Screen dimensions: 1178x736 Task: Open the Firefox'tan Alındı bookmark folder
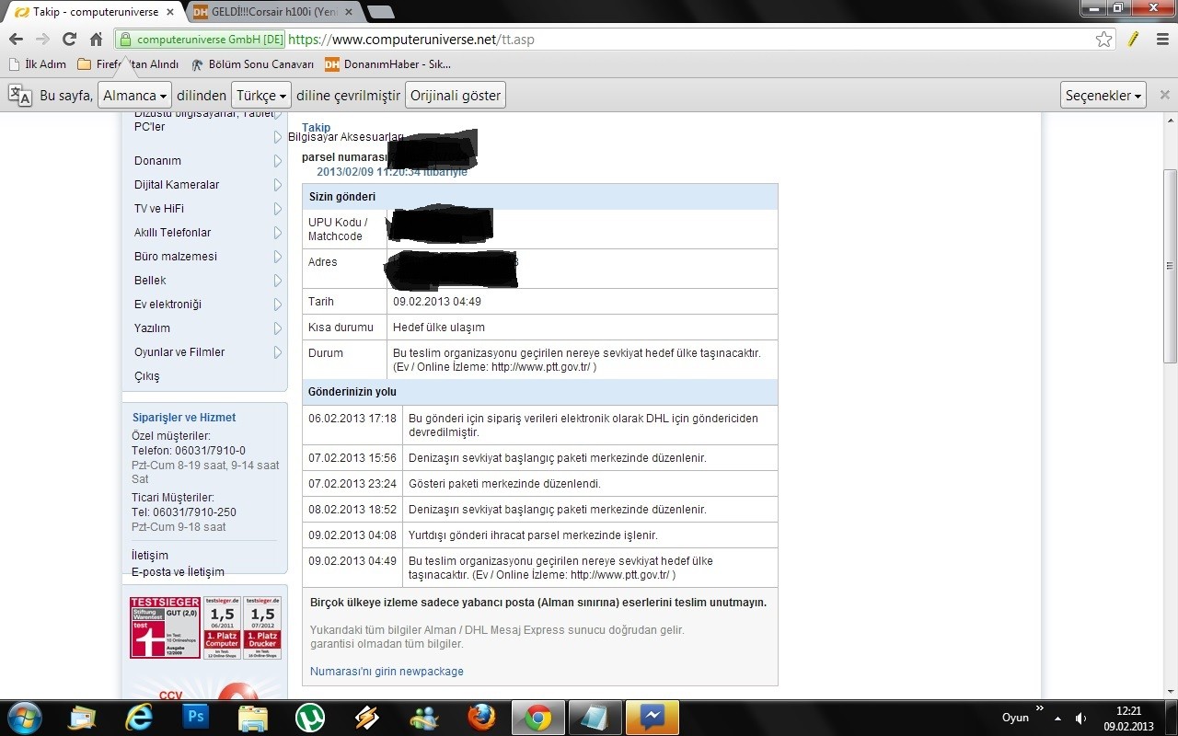tap(128, 64)
